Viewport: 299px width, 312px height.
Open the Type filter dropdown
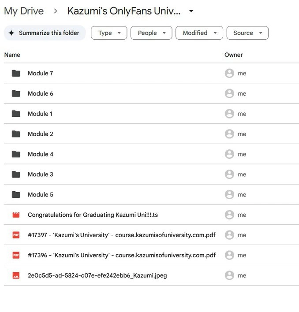pyautogui.click(x=109, y=33)
